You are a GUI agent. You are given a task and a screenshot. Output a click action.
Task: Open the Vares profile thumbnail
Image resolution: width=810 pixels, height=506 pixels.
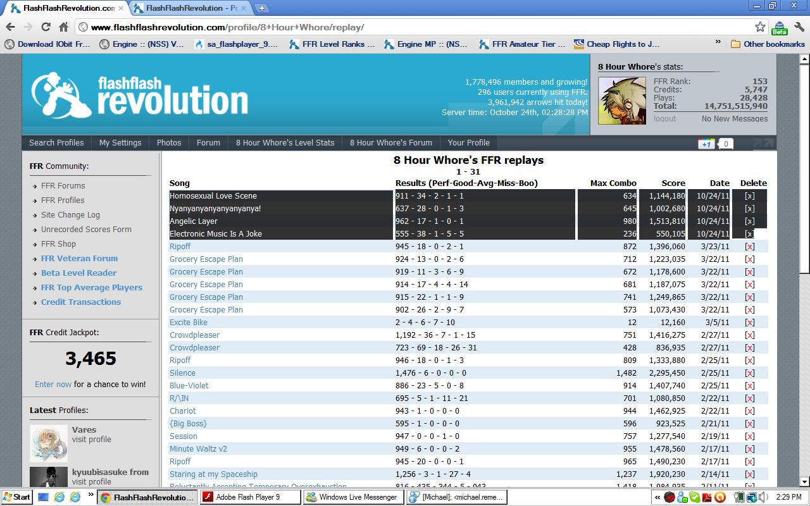click(x=49, y=443)
